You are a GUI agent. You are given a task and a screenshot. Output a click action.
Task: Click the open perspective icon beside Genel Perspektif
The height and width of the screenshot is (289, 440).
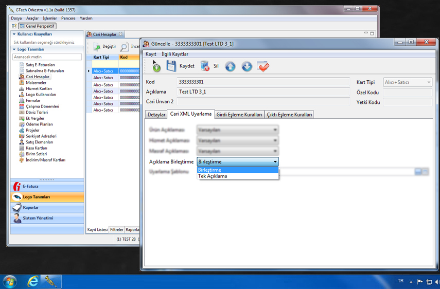click(14, 26)
